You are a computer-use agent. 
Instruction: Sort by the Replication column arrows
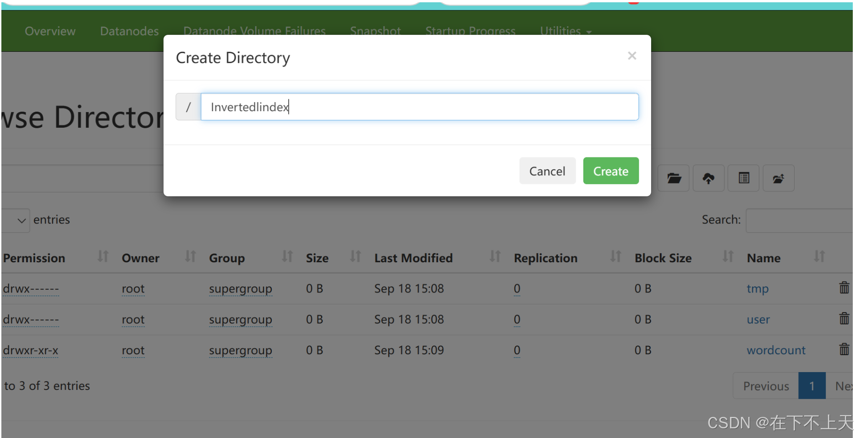pos(616,257)
